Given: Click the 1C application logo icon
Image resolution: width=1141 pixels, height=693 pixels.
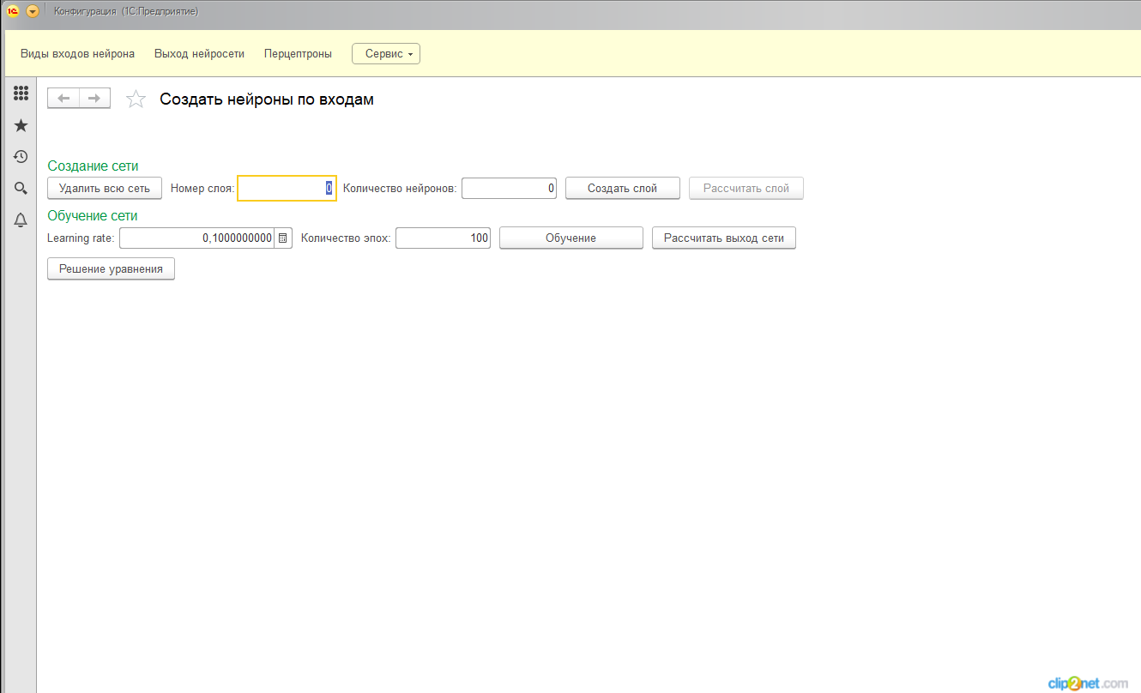Looking at the screenshot, I should click(13, 11).
